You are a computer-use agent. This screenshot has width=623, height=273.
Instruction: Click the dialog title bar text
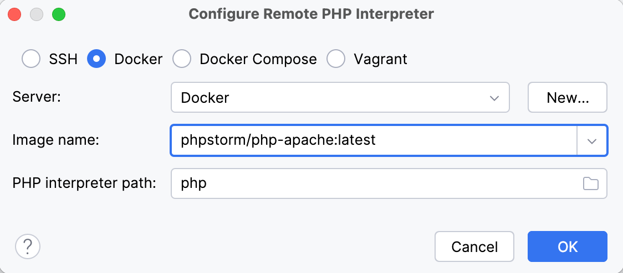311,14
